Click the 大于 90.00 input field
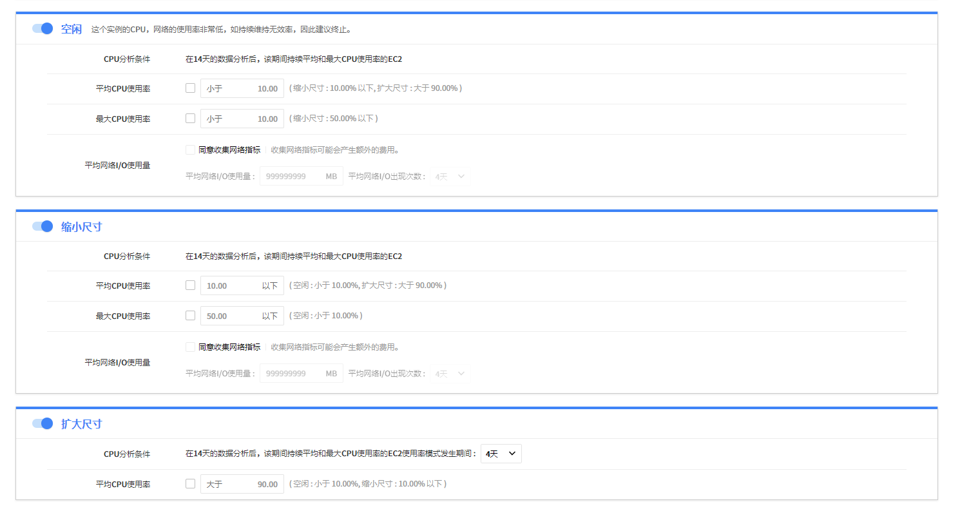Viewport: 960px width, 511px height. (242, 484)
